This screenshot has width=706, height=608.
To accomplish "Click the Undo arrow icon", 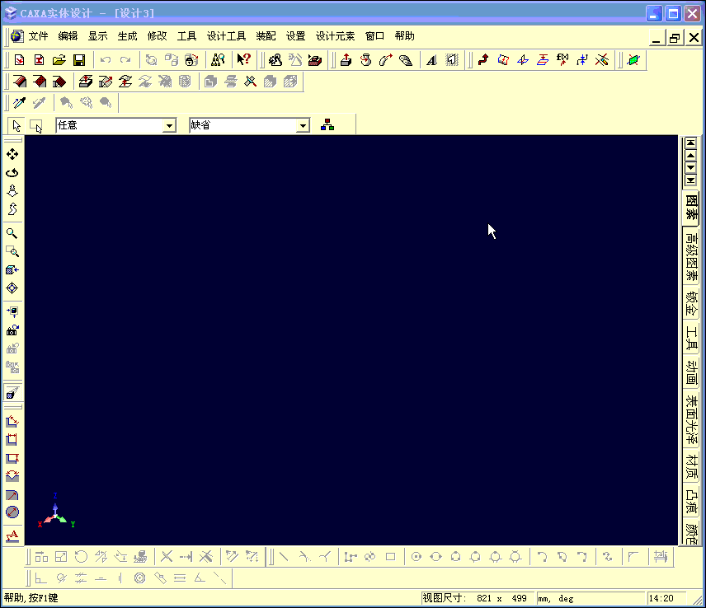I will pyautogui.click(x=106, y=60).
